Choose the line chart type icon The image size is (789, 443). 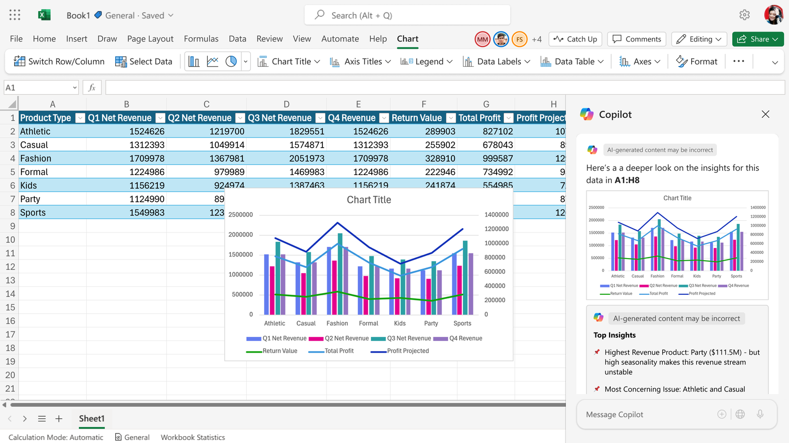click(x=213, y=61)
